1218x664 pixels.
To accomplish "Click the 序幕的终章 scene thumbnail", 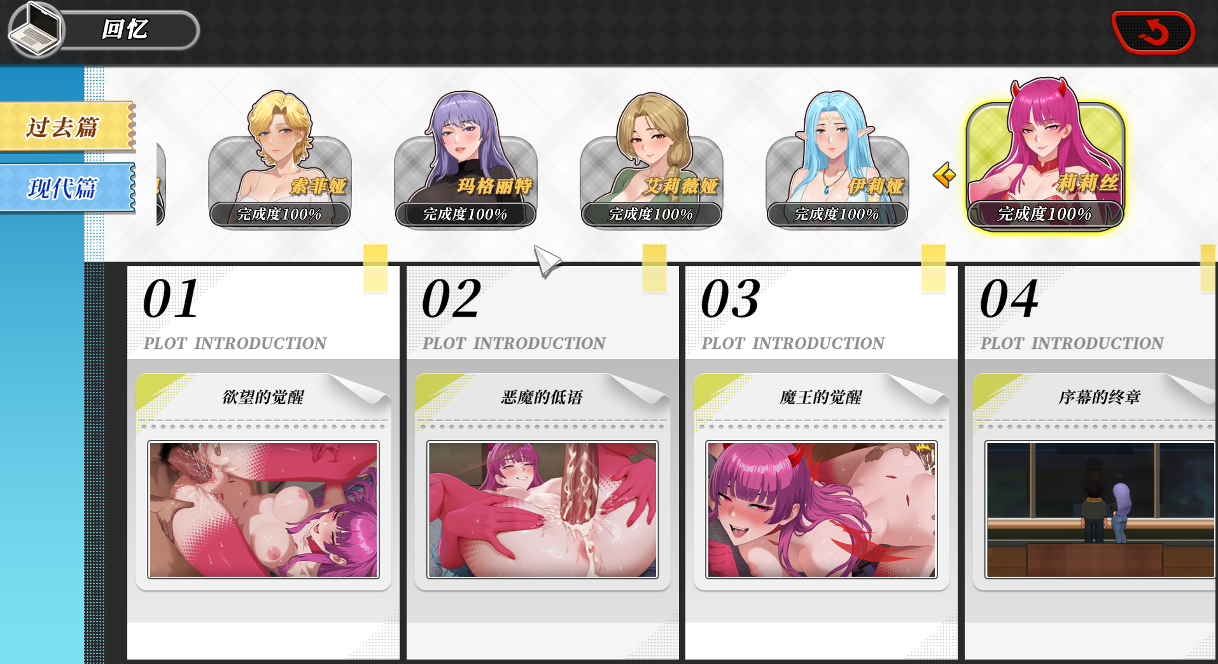I will pos(1100,510).
